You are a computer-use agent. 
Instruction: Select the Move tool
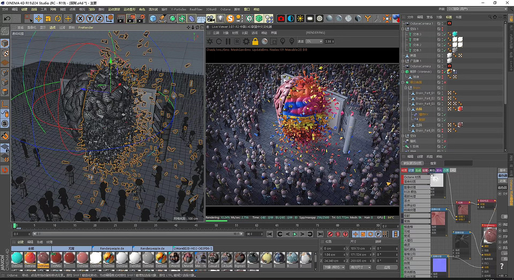tap(39, 18)
